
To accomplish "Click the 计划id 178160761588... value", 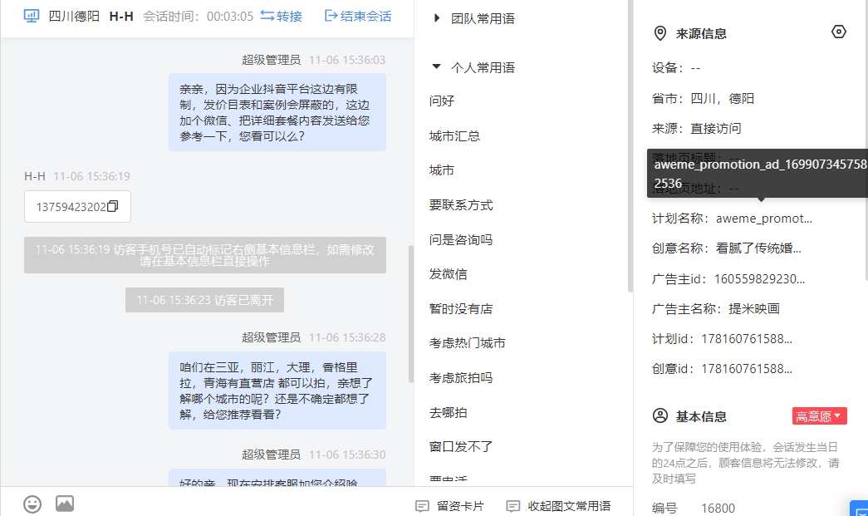I will (x=746, y=339).
